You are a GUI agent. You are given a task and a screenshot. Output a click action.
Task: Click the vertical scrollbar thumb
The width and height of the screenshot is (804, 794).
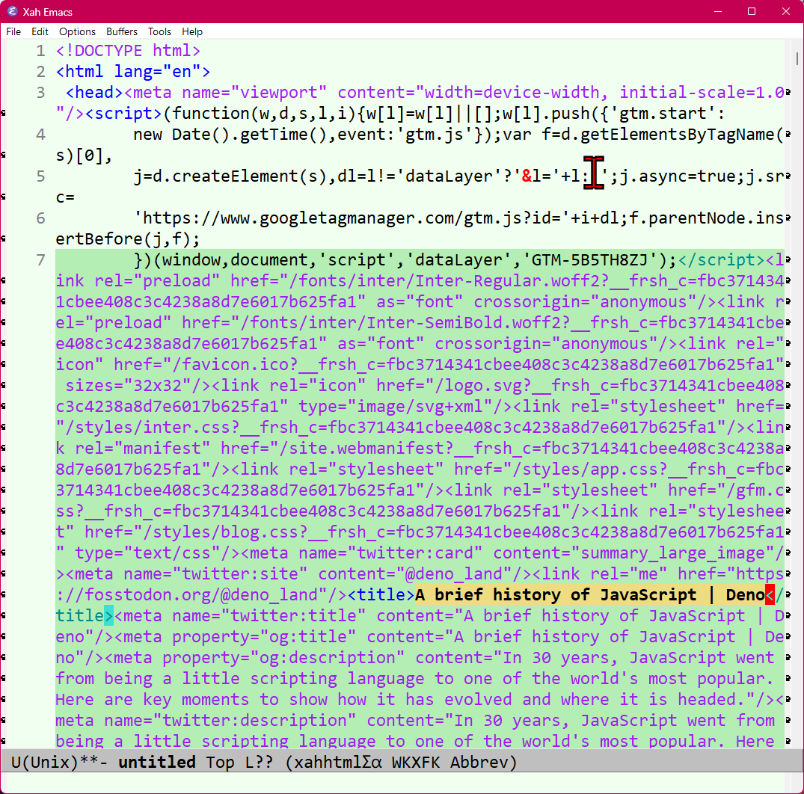(x=797, y=58)
